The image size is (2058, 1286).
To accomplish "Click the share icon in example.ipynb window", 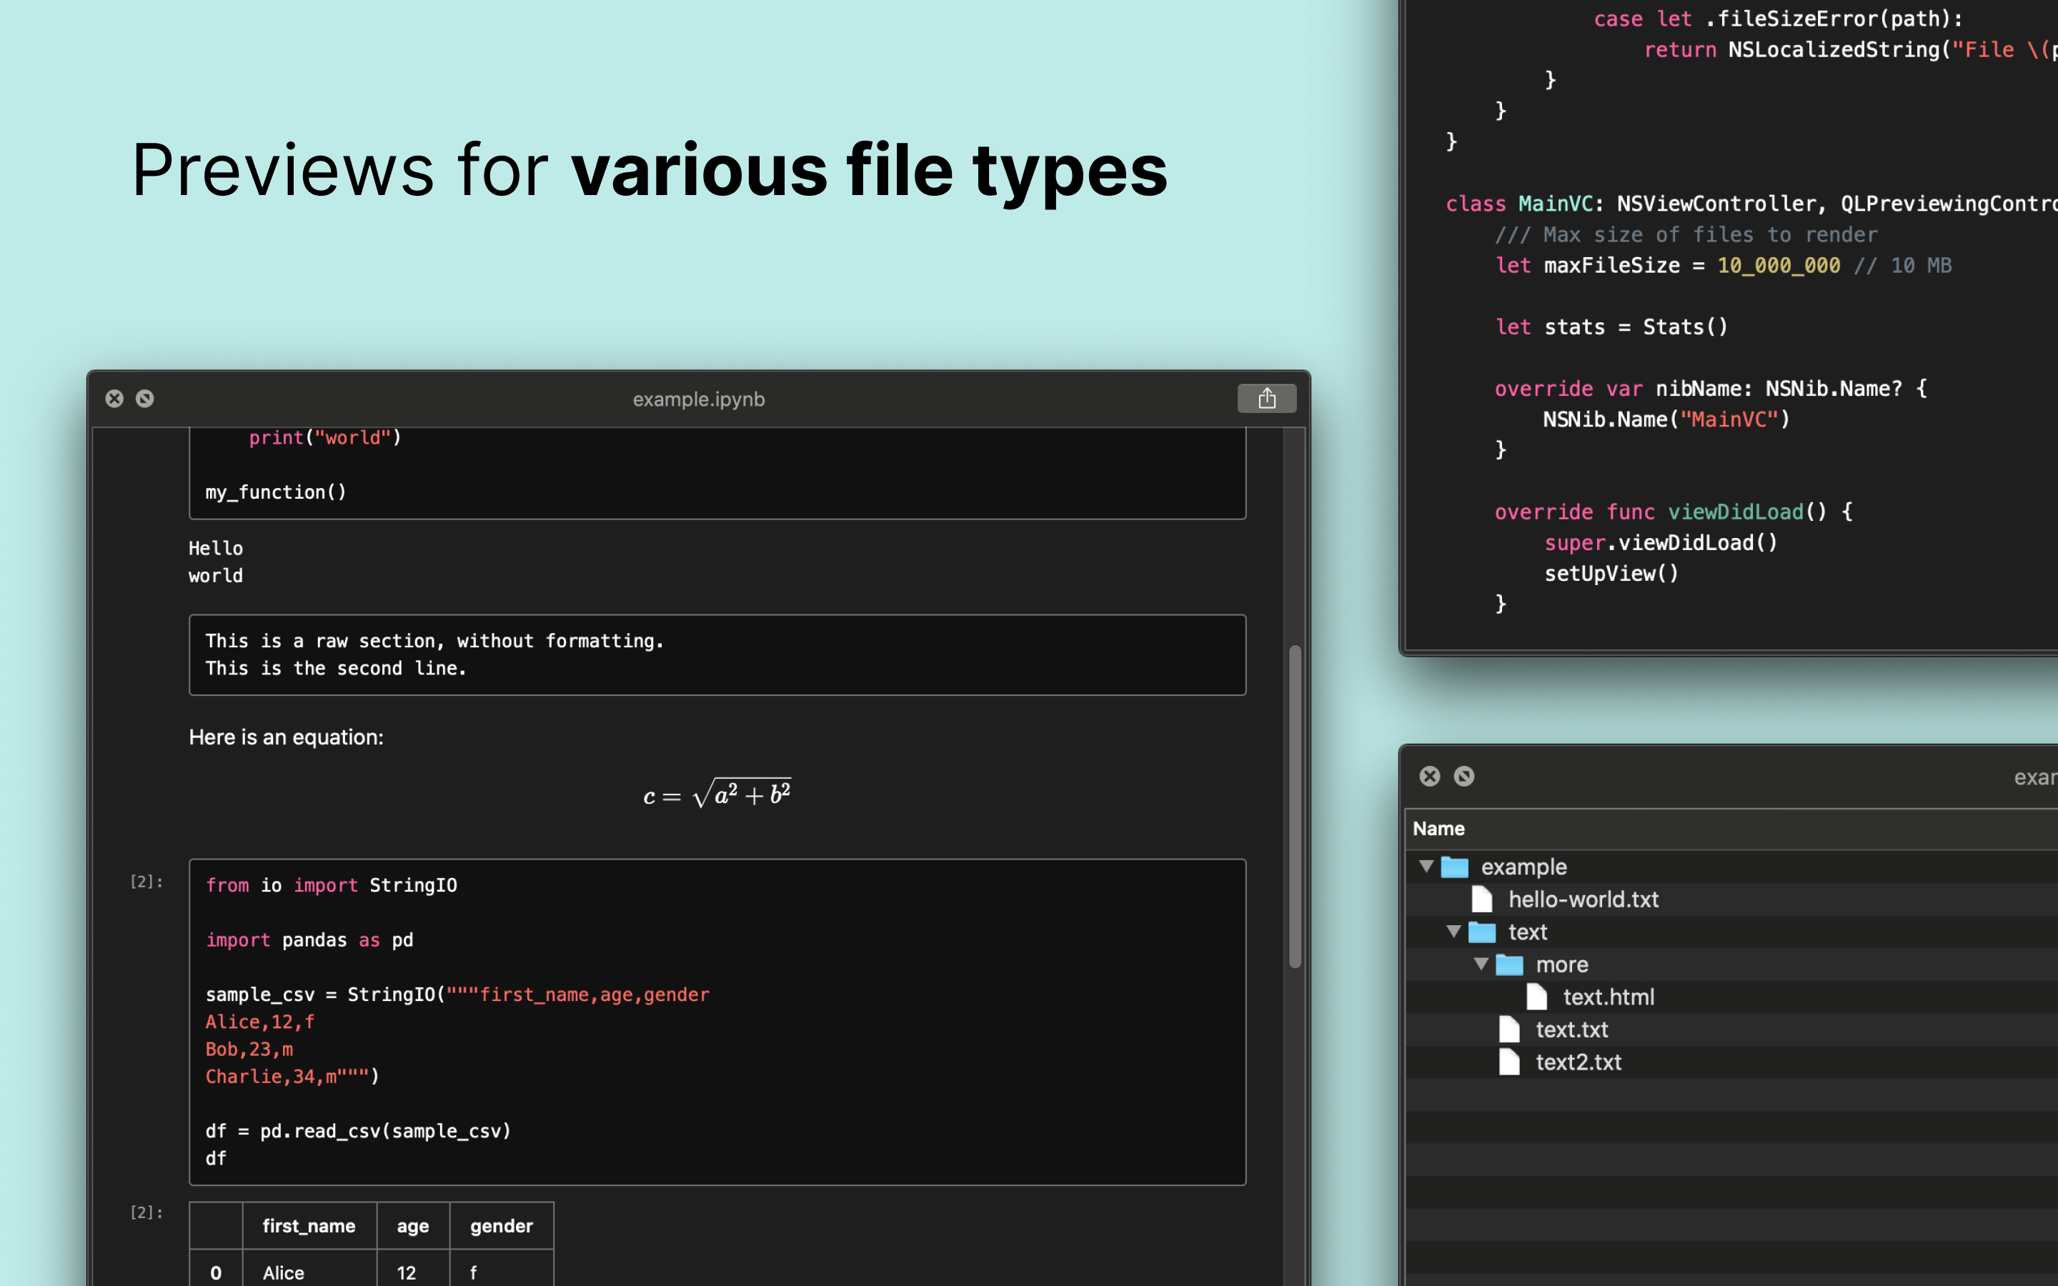I will click(x=1266, y=398).
